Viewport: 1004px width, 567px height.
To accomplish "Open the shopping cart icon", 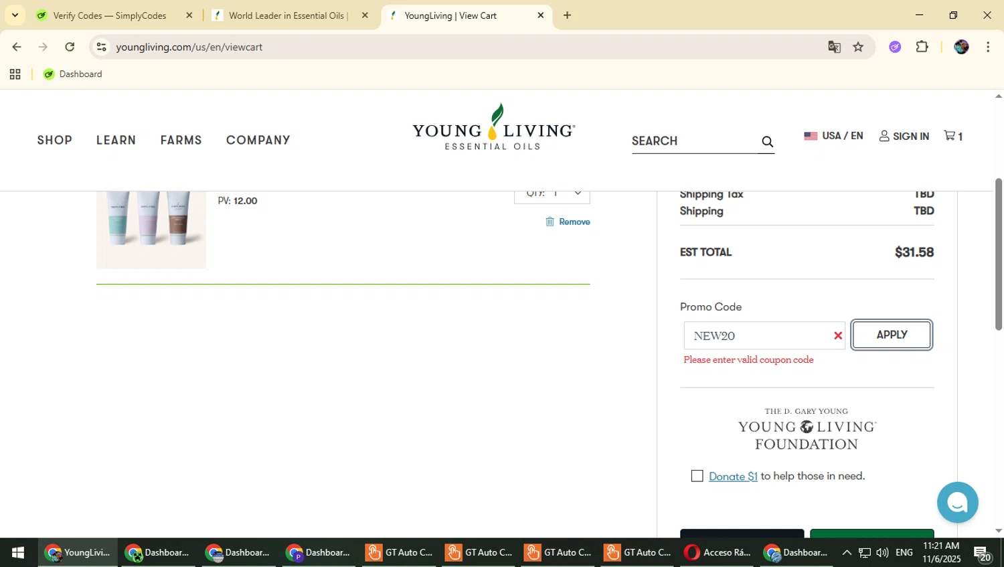I will pos(953,136).
